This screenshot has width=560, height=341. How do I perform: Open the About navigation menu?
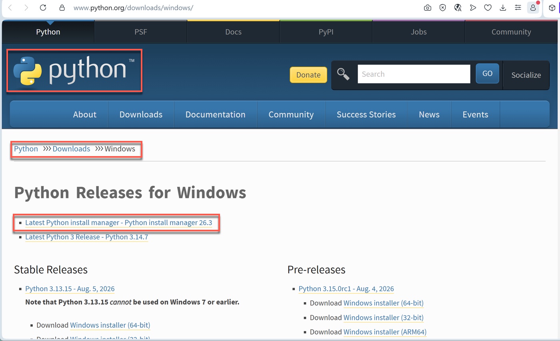tap(85, 114)
